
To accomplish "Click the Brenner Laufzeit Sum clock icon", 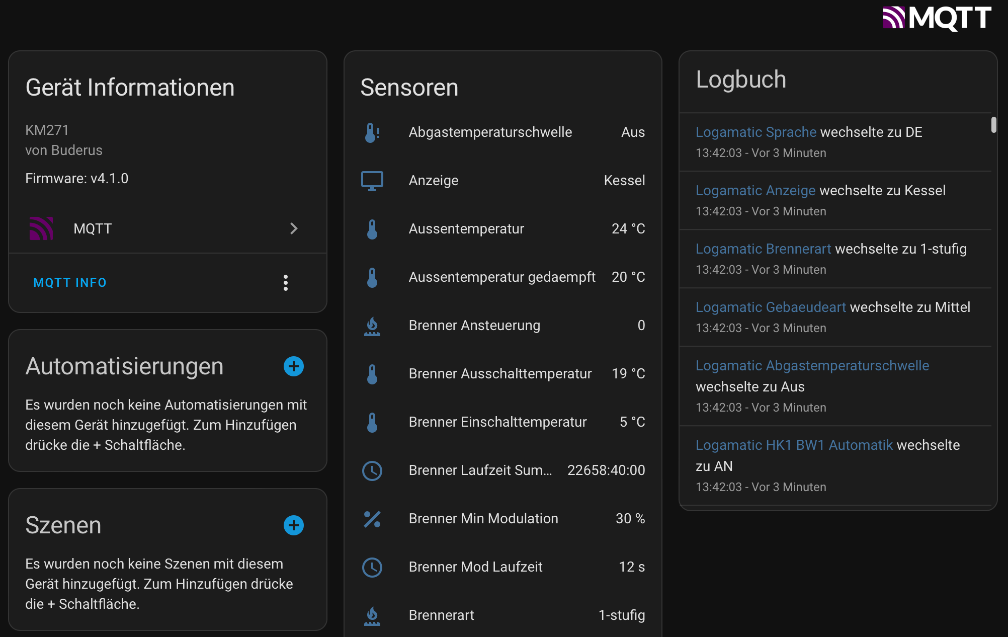I will pos(372,470).
